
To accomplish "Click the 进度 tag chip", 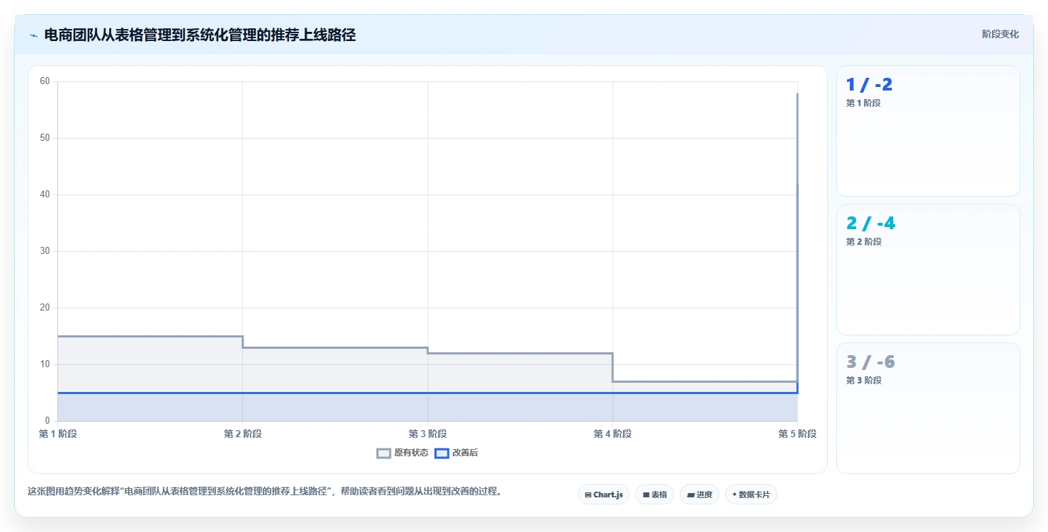I will click(699, 495).
